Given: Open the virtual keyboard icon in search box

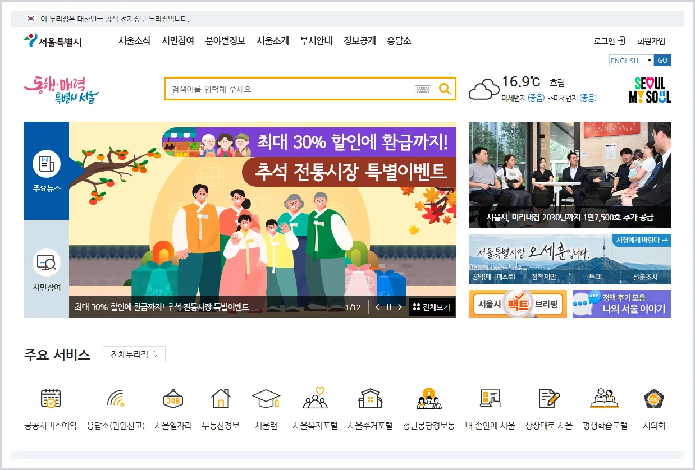Looking at the screenshot, I should 423,89.
